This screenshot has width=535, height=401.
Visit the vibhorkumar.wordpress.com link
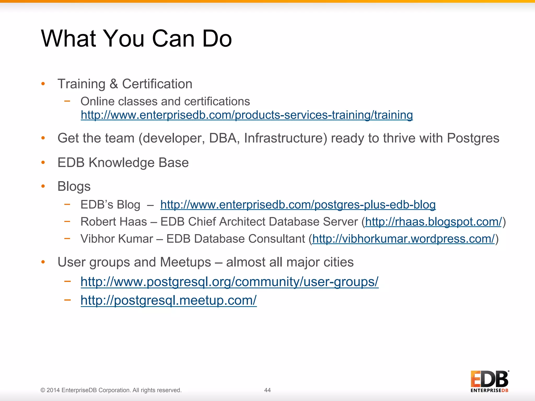[404, 239]
